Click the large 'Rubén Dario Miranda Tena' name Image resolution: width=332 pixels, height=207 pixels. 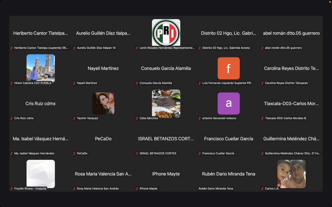[229, 174]
